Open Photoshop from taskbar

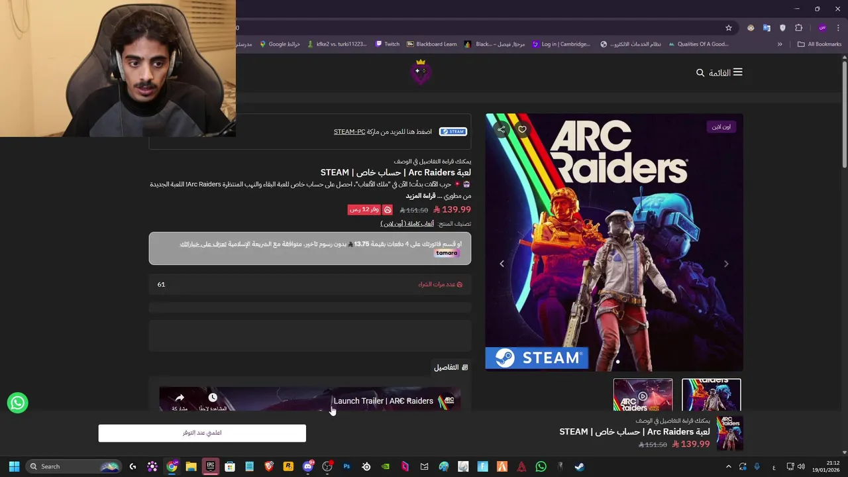pos(346,466)
